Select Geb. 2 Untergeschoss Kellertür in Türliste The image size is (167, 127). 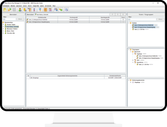tap(144, 25)
